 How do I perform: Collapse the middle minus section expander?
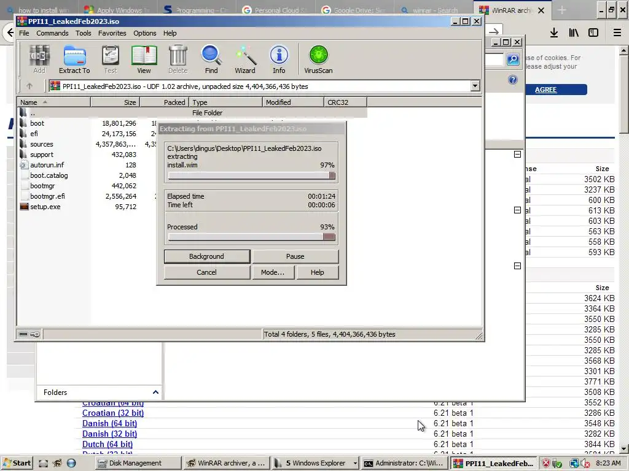coord(517,210)
